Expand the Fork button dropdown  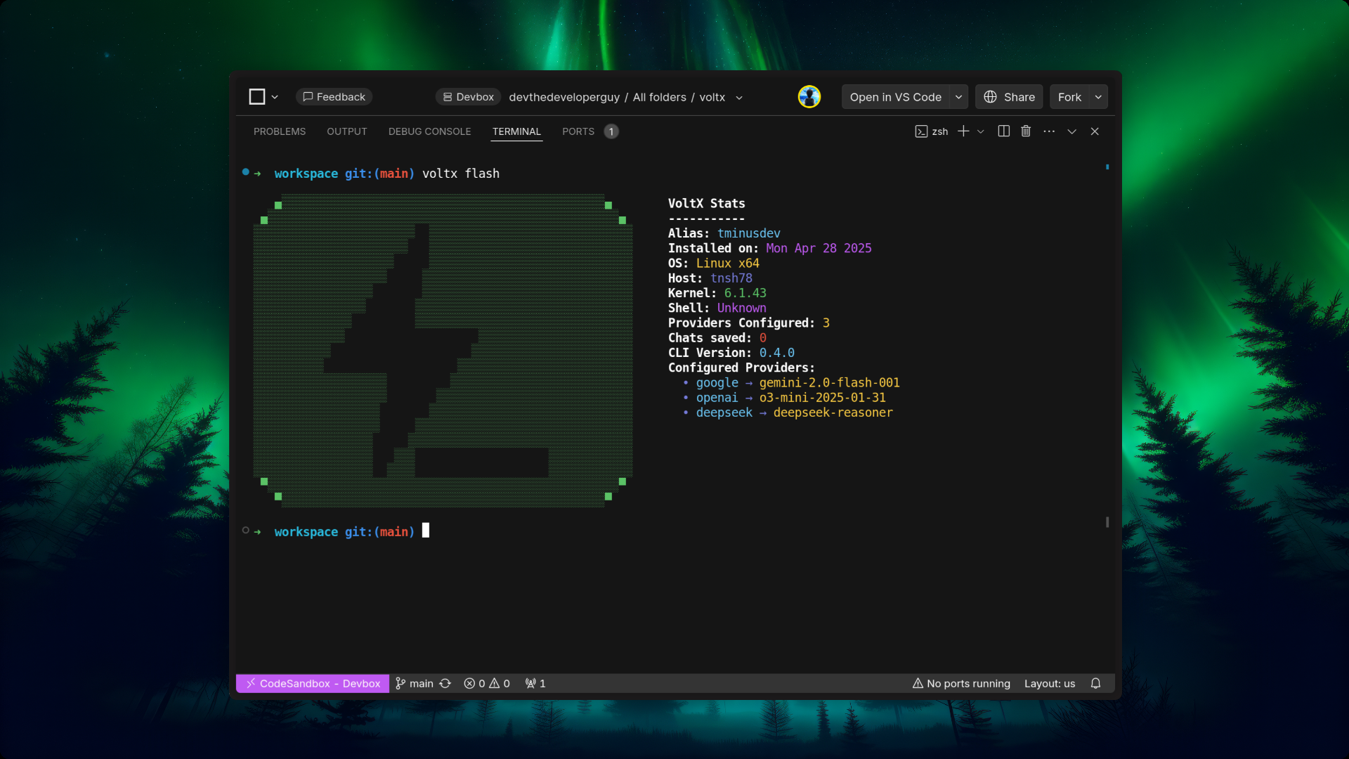[1097, 97]
